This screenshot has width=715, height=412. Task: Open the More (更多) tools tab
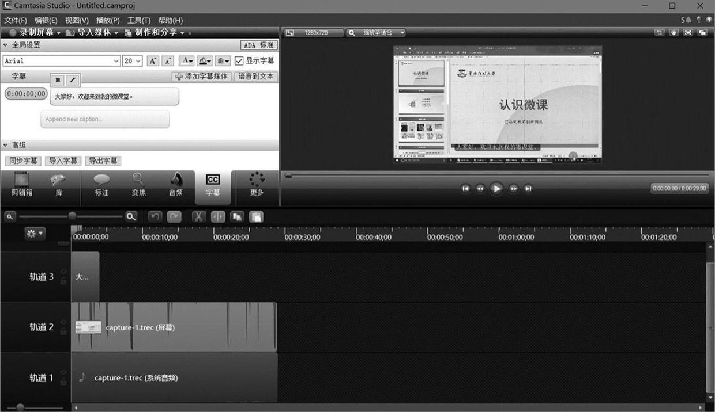[257, 185]
